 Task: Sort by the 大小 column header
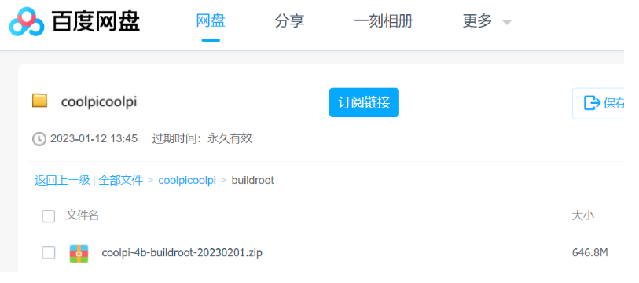pyautogui.click(x=582, y=215)
